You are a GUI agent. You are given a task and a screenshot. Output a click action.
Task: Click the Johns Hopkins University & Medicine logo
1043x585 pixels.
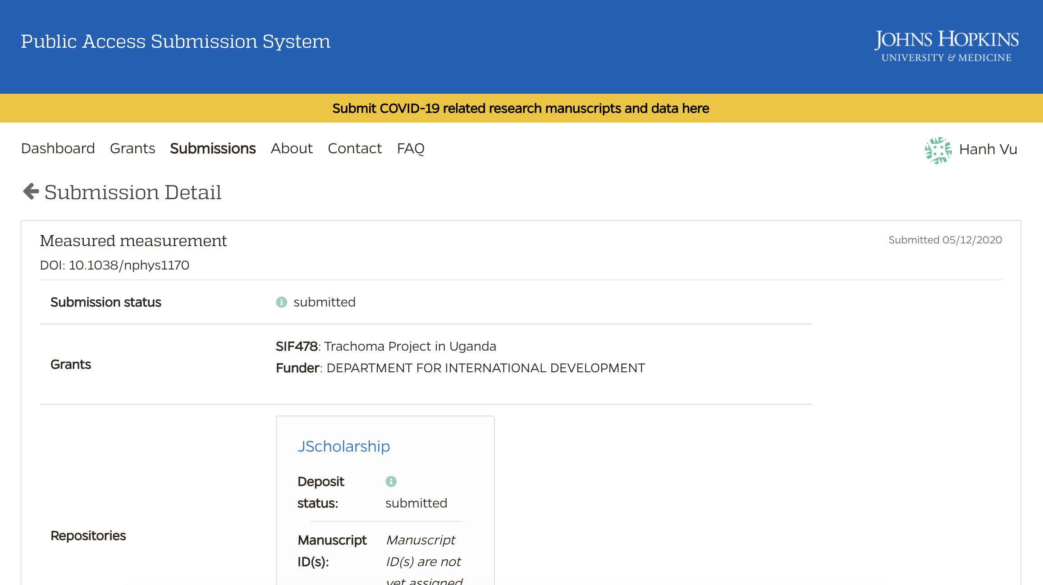point(946,46)
